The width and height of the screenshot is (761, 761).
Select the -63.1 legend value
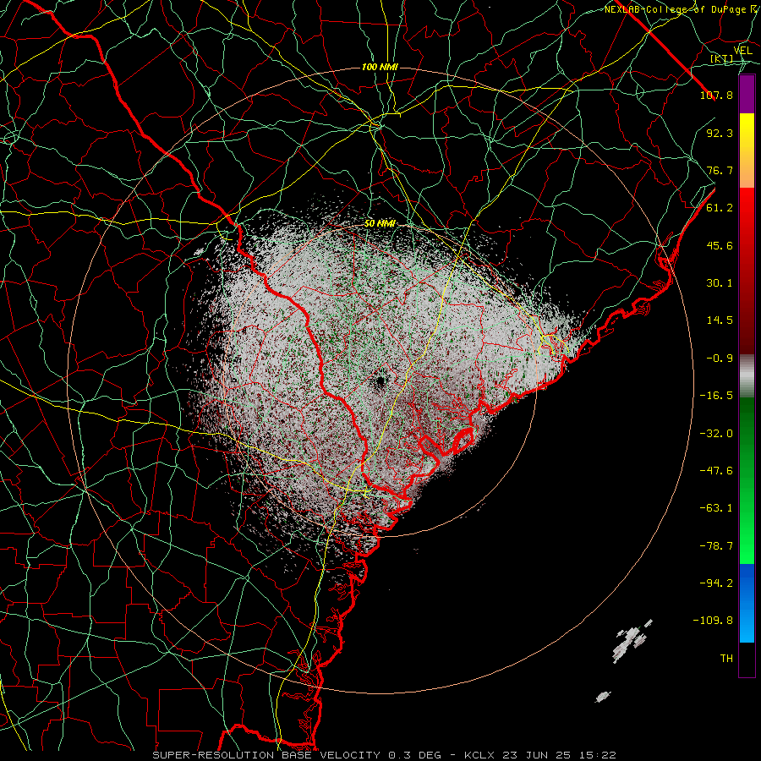click(716, 508)
